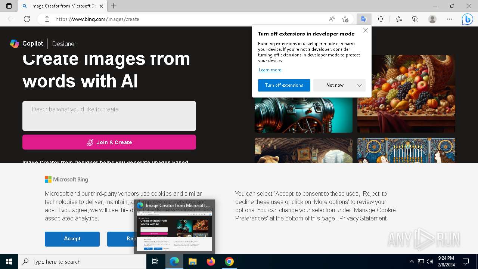
Task: Click the Edge taskbar icon
Action: click(x=174, y=262)
